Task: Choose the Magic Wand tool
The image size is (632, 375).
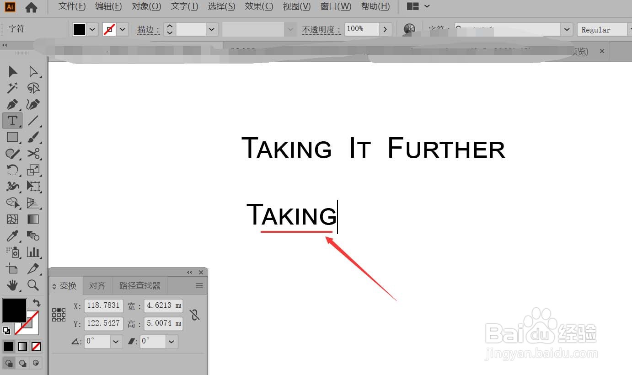Action: point(12,88)
